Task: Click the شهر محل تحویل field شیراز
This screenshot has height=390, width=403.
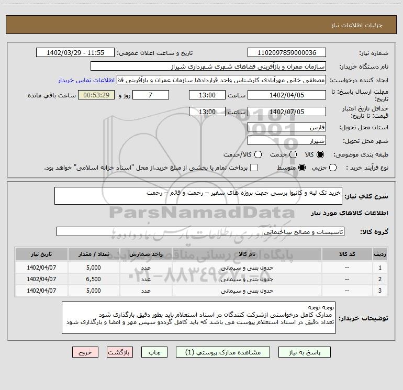Action: [287, 141]
